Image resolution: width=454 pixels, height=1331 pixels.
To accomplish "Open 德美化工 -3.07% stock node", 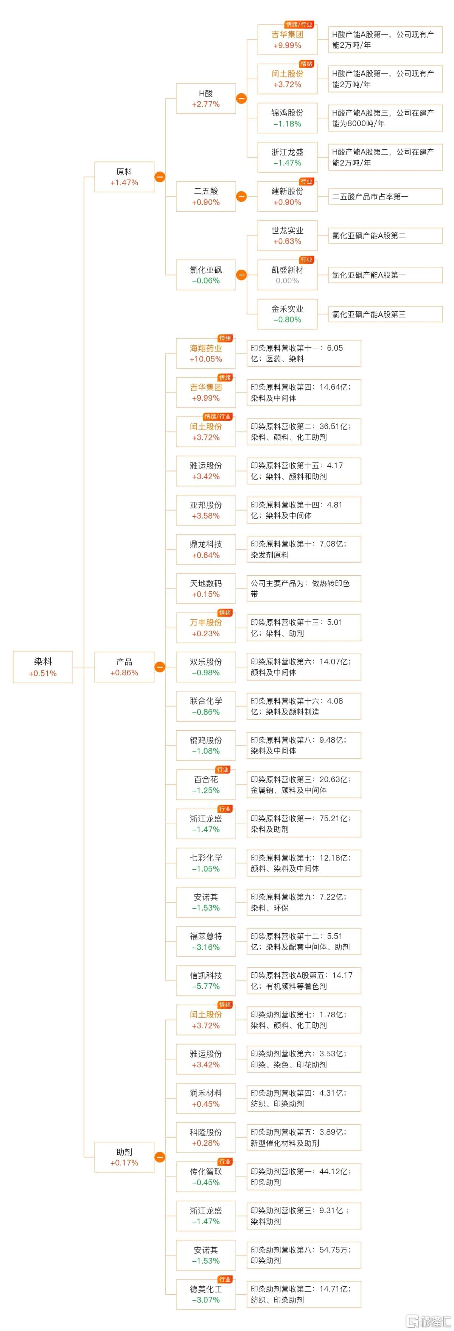I will click(x=206, y=1294).
